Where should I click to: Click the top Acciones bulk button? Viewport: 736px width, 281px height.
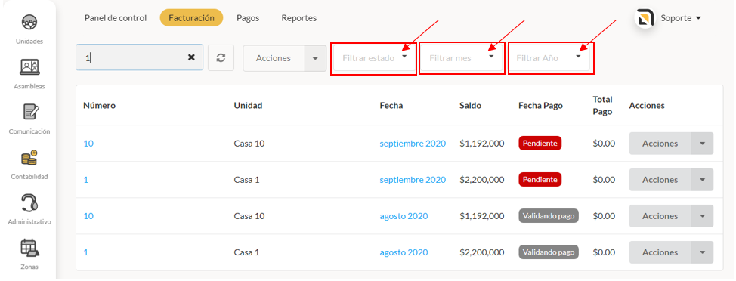[274, 59]
